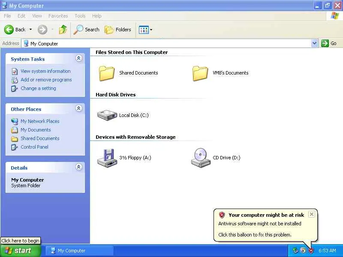Click the Devices with Removable Storage header
The image size is (343, 257).
(x=135, y=137)
